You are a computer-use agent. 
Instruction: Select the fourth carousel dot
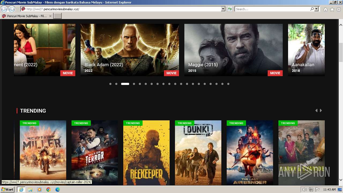click(x=134, y=84)
